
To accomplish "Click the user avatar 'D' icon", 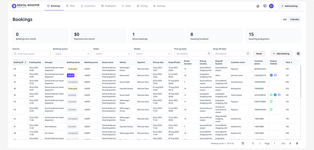I will 271,6.
